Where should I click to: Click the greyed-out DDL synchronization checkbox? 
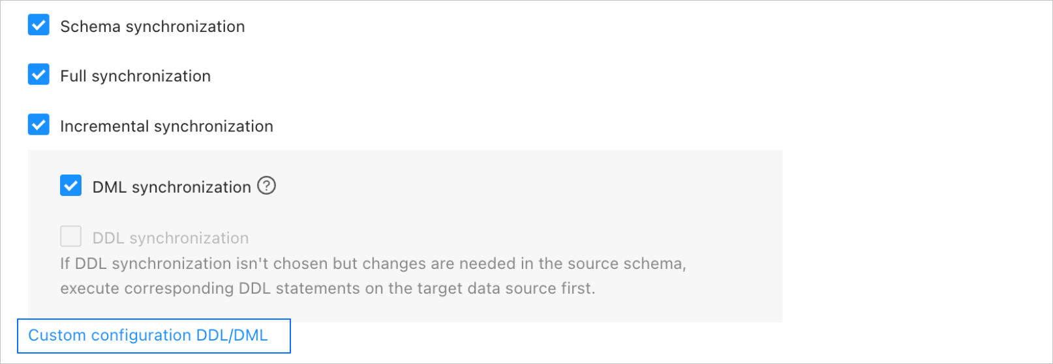70,236
